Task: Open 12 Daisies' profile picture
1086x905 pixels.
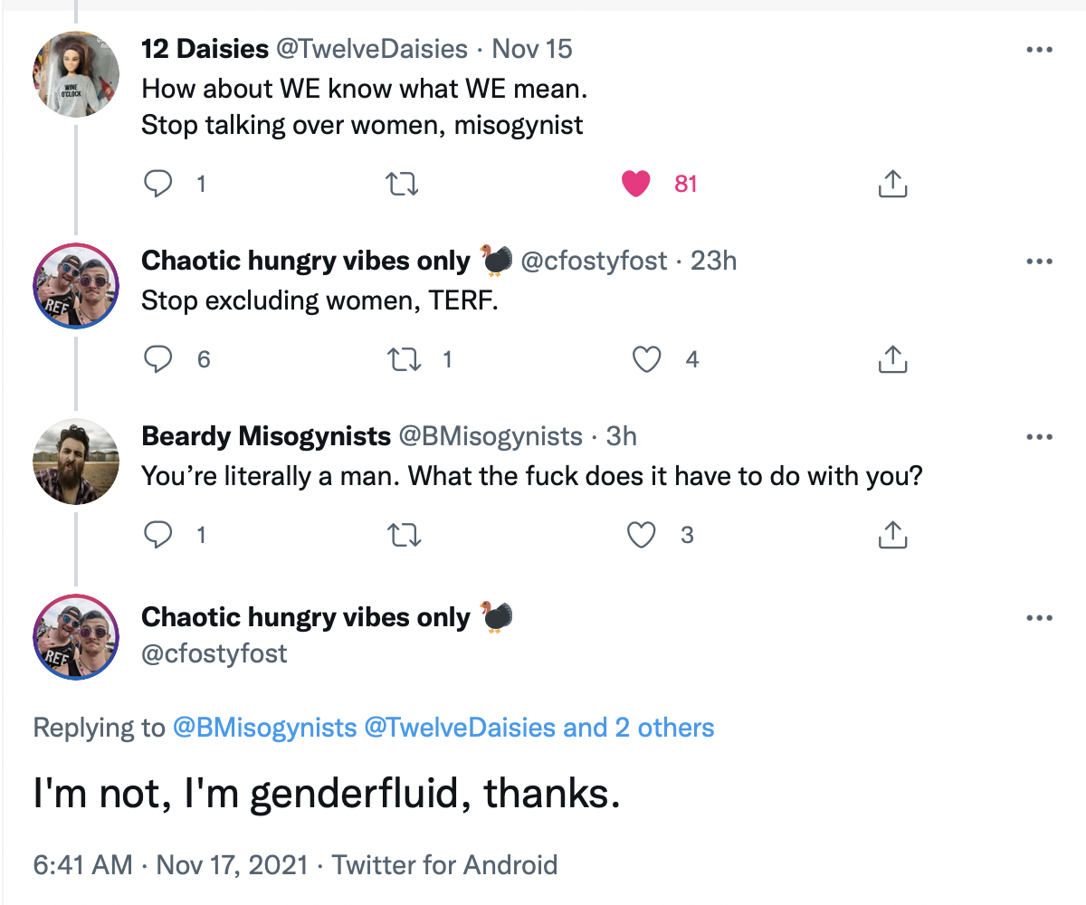Action: point(76,73)
